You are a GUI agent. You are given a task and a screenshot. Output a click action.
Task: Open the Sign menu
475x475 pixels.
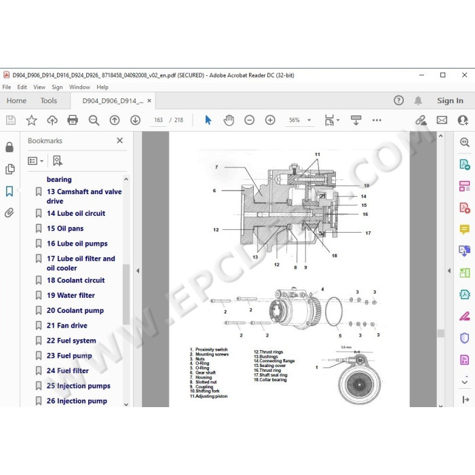tap(57, 88)
